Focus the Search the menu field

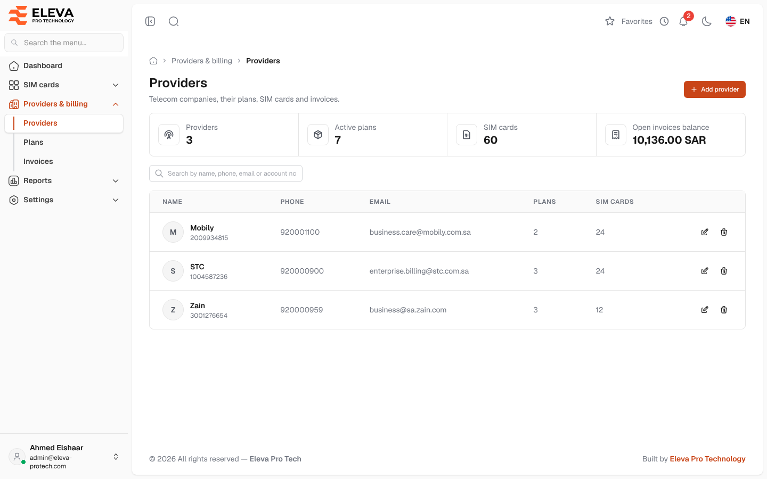64,43
